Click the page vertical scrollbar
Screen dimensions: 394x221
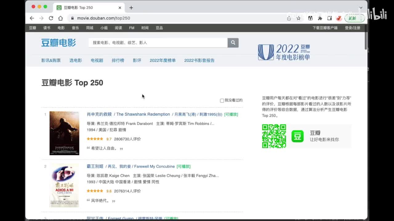point(366,37)
